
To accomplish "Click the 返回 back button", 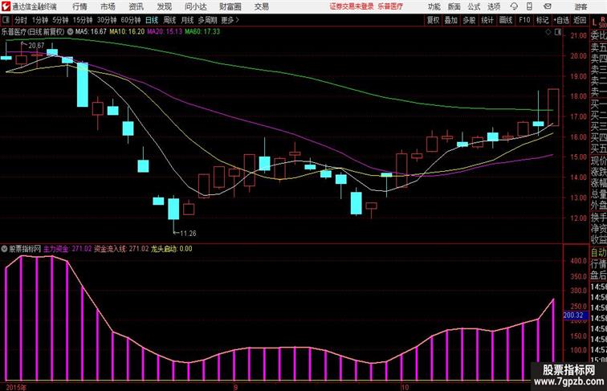I will [580, 20].
